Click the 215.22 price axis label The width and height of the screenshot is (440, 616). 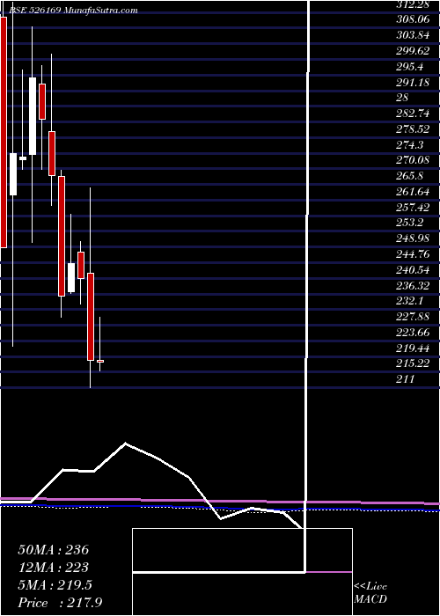414,363
